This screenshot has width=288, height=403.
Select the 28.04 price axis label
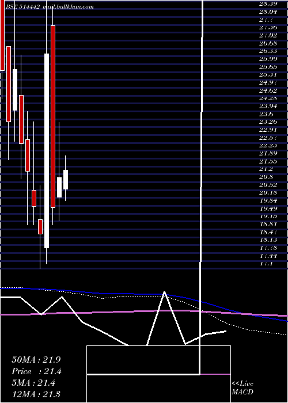268,12
